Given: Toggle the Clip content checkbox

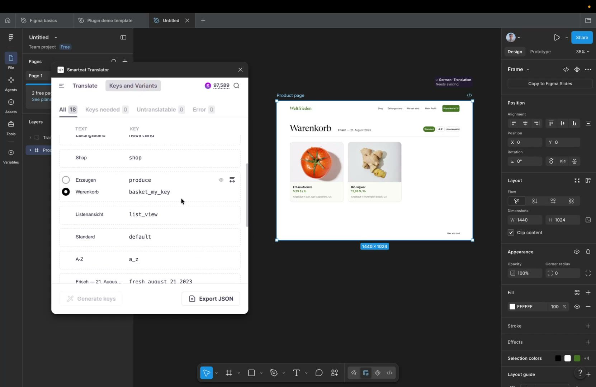Looking at the screenshot, I should point(511,233).
